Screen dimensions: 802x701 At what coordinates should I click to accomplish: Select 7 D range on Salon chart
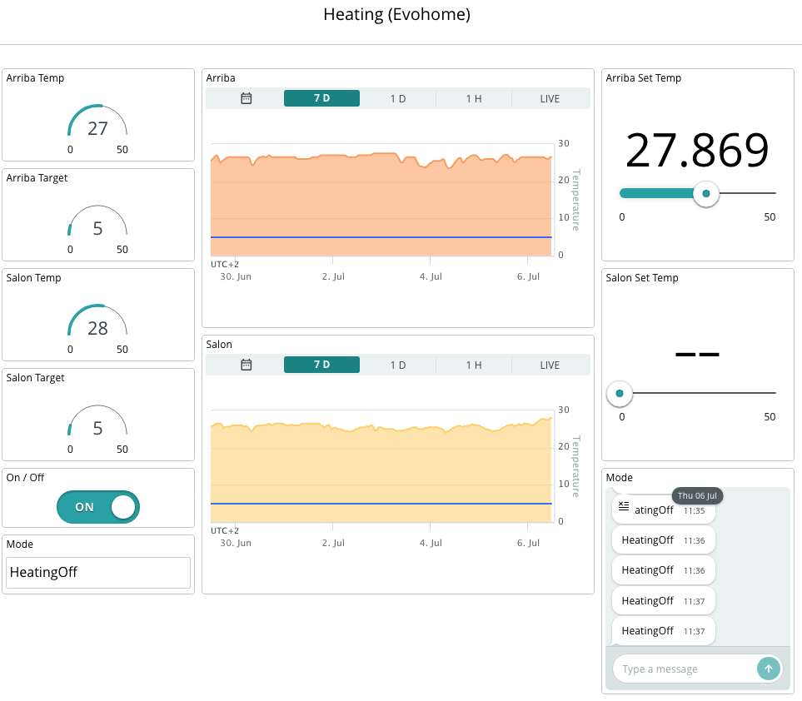321,365
